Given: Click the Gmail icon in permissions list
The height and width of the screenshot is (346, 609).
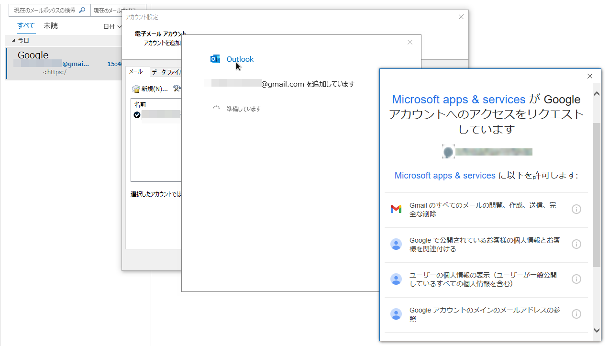Looking at the screenshot, I should point(396,209).
